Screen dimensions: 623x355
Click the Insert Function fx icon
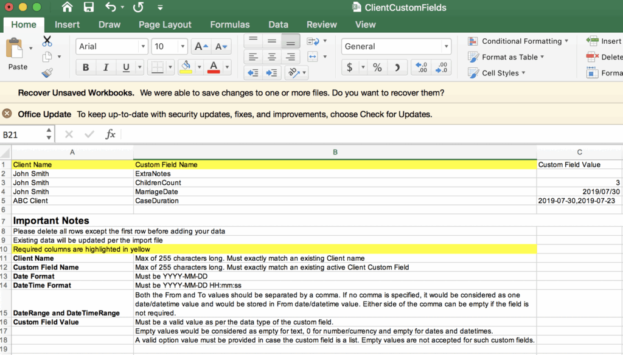[110, 134]
